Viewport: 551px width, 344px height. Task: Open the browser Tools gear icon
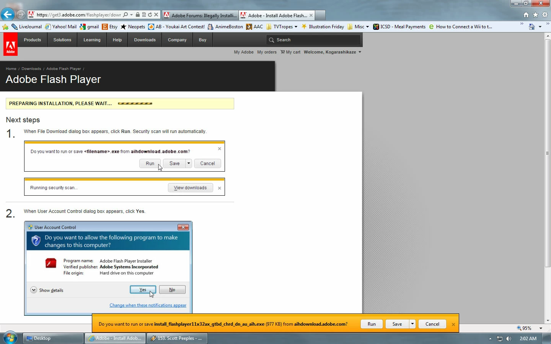(x=545, y=15)
